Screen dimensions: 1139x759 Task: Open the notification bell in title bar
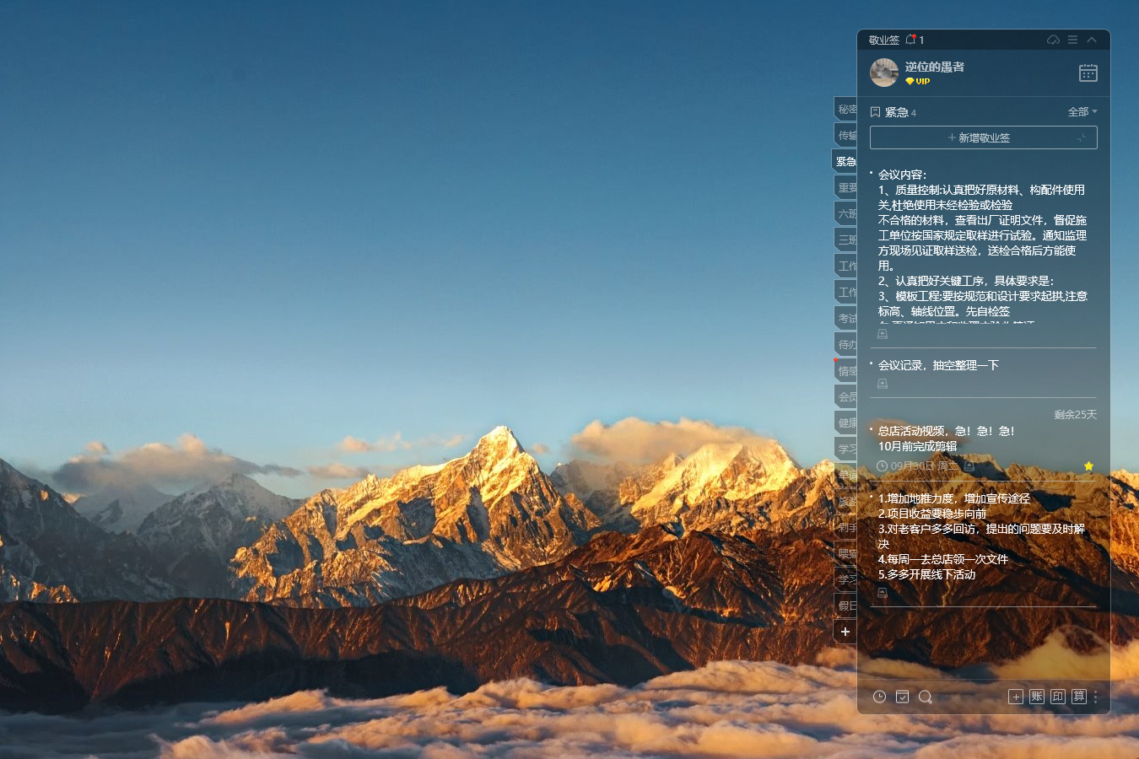click(910, 40)
